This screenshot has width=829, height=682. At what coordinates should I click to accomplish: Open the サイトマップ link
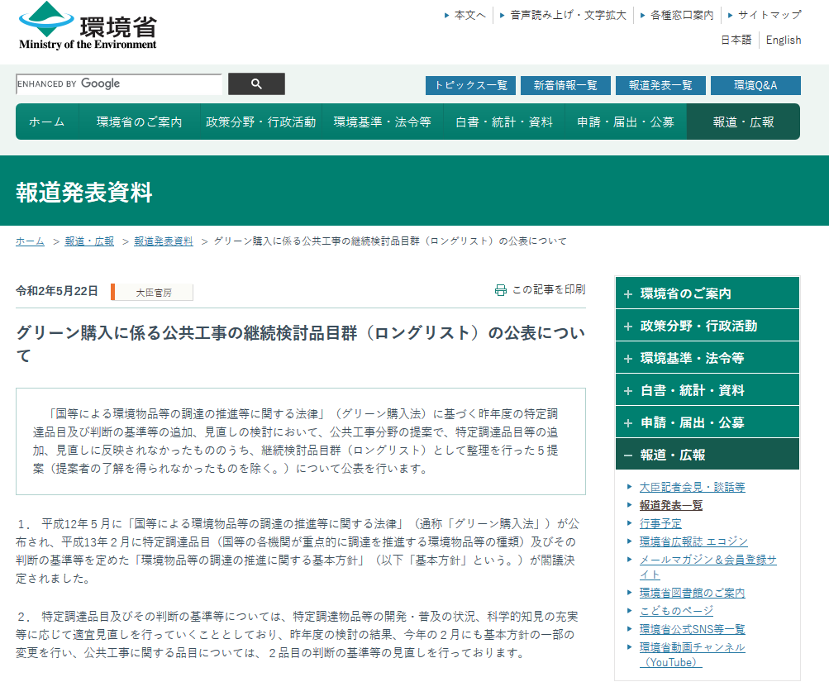pyautogui.click(x=769, y=15)
